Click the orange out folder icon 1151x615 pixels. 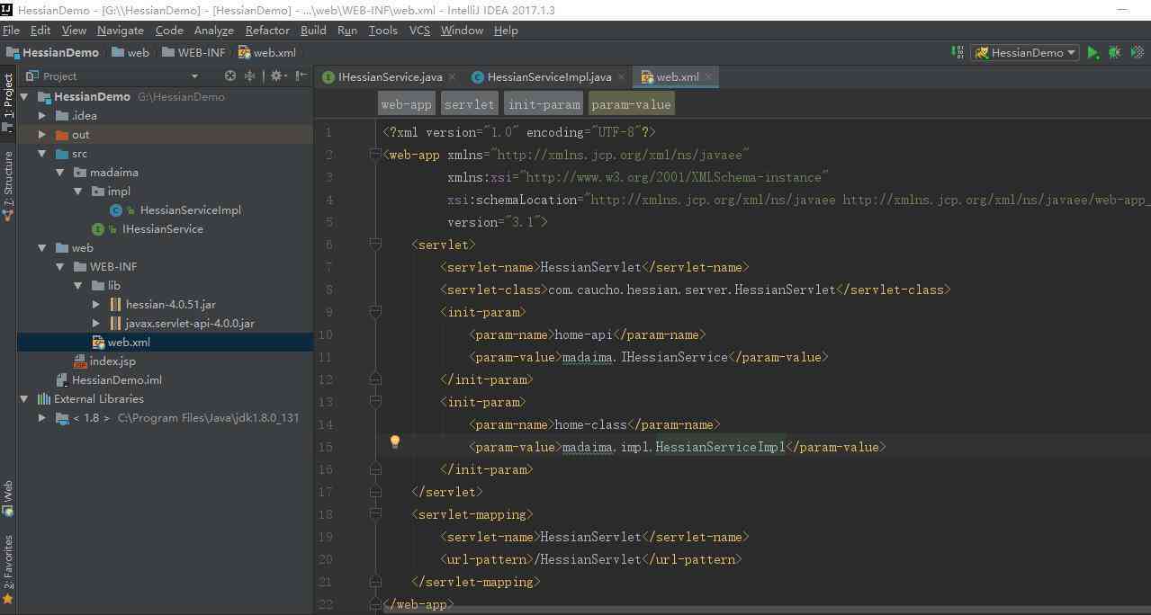click(x=62, y=134)
